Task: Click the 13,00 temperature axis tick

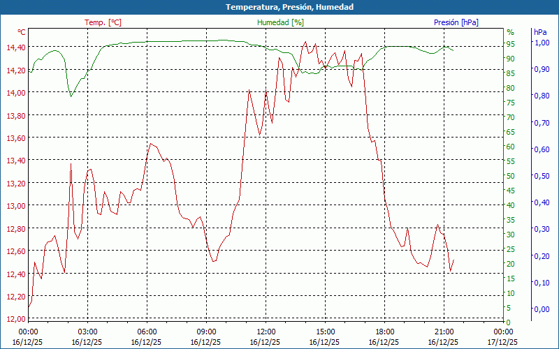Action: point(15,206)
